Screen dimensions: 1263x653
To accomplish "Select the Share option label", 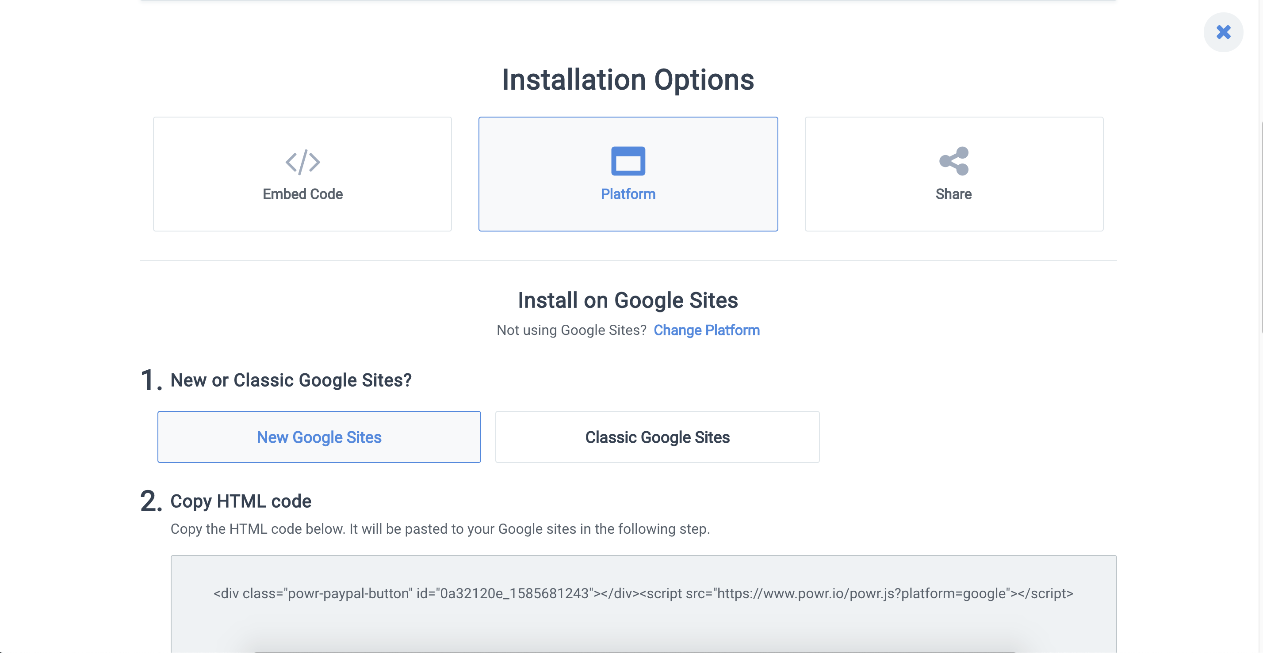I will pyautogui.click(x=953, y=194).
